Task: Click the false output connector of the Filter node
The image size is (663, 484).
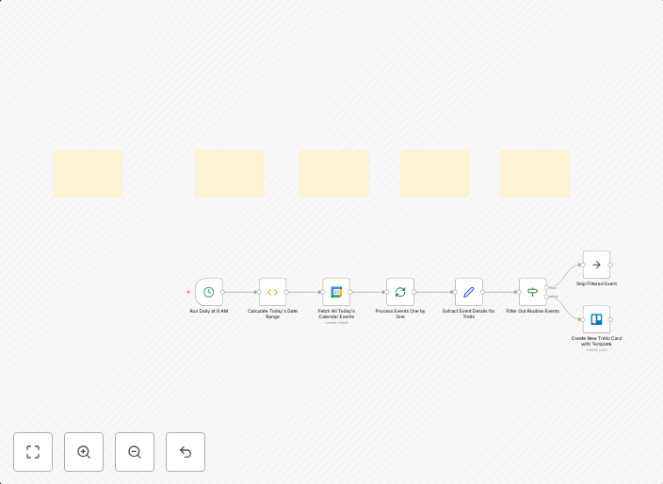Action: coord(547,297)
